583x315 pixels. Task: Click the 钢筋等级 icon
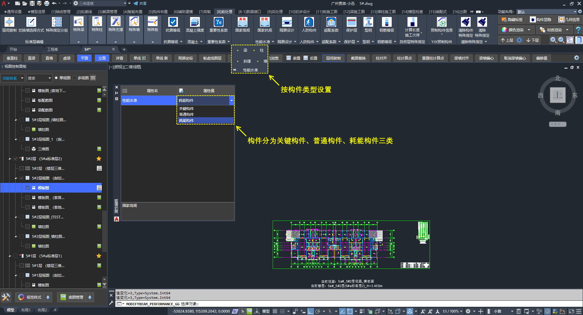point(387,22)
